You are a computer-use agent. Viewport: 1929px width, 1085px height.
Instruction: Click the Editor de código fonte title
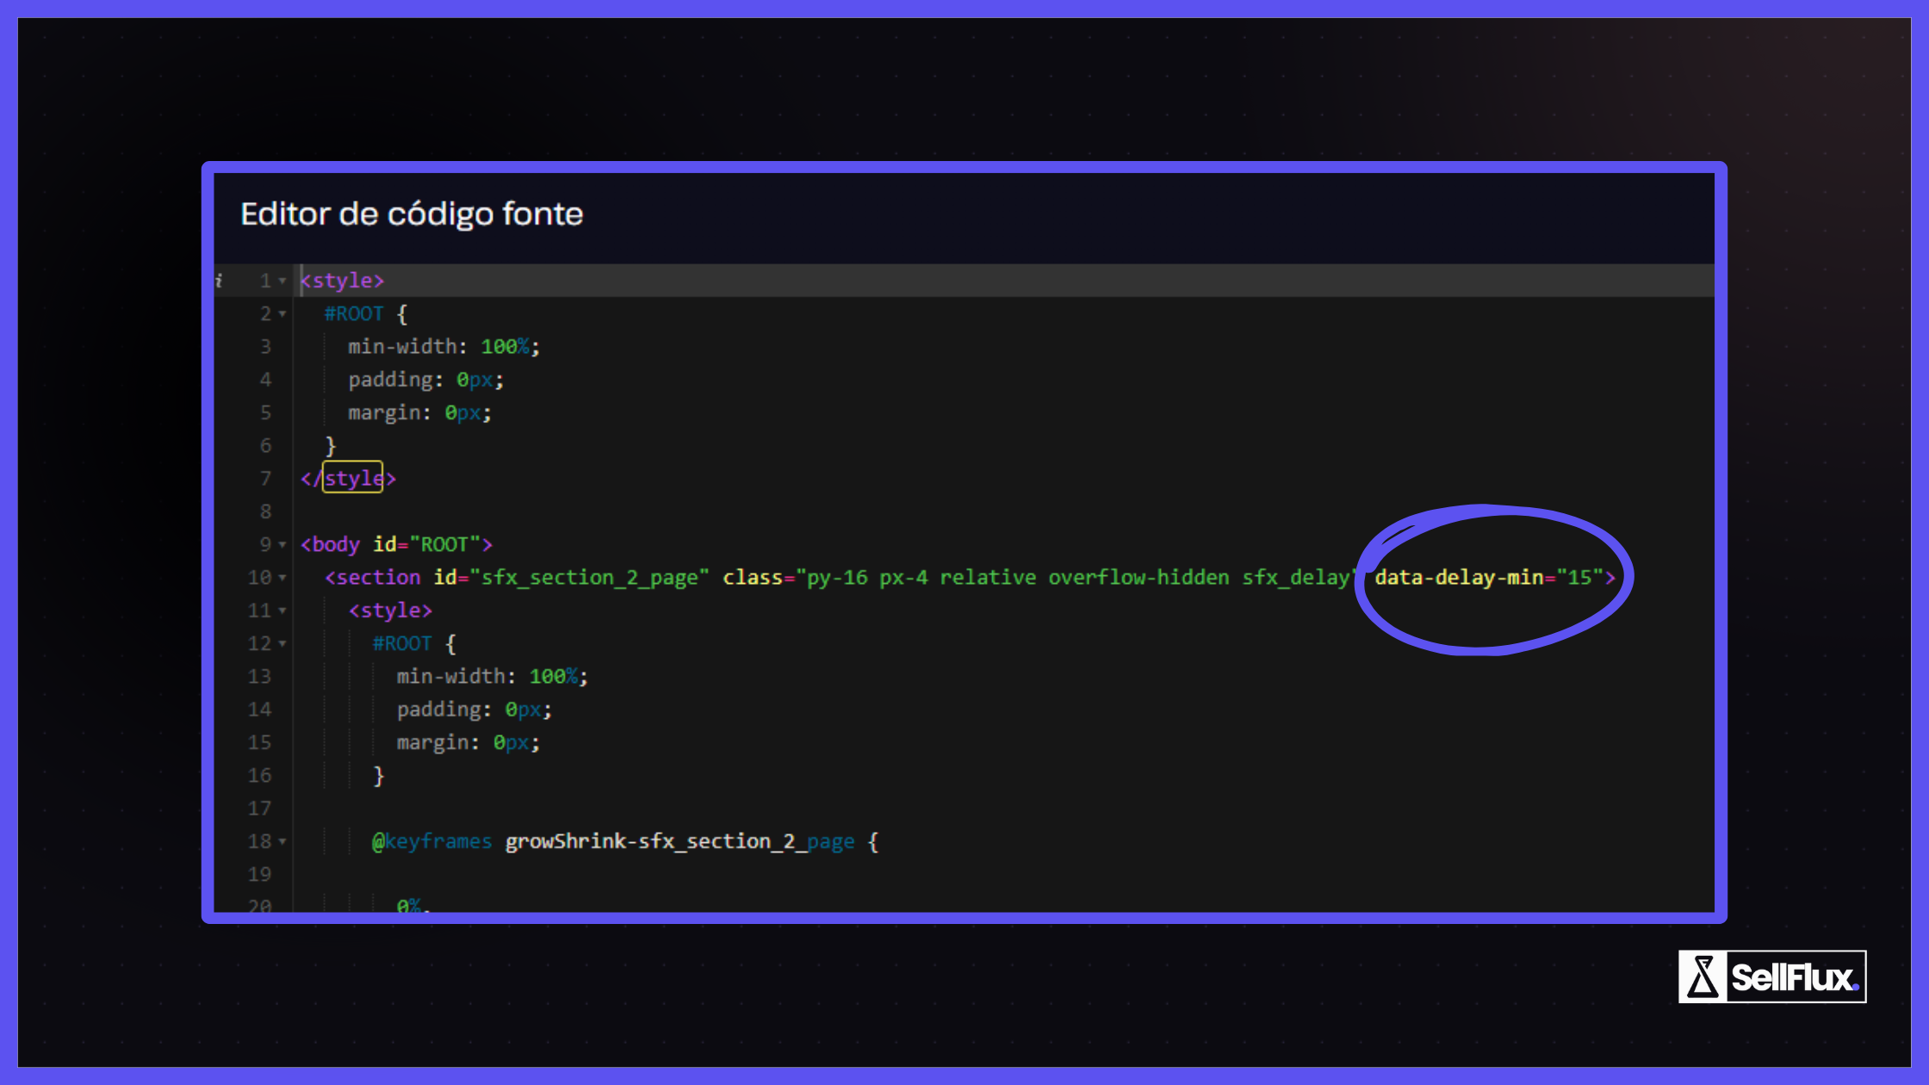pos(412,214)
